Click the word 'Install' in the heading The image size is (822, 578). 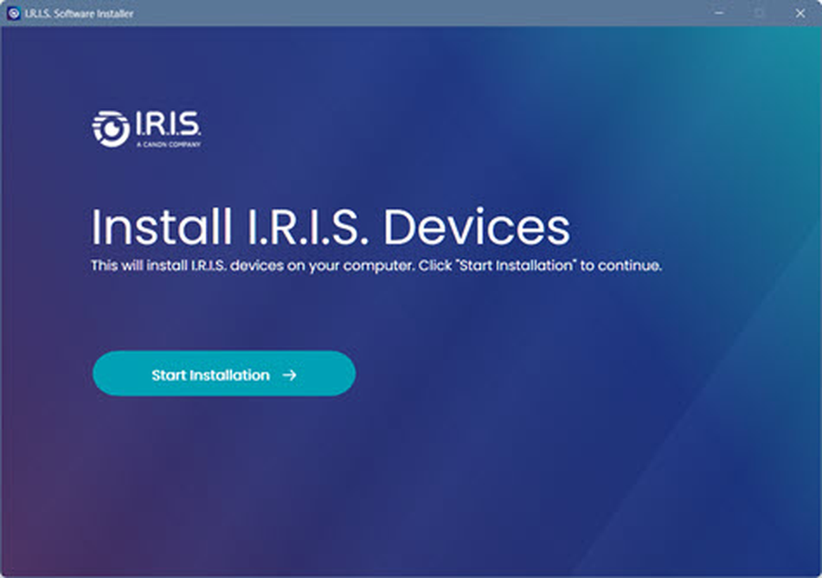(x=162, y=227)
